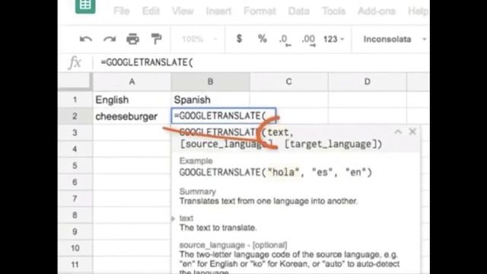The width and height of the screenshot is (487, 274).
Task: Select row 1 header
Action: (x=75, y=100)
